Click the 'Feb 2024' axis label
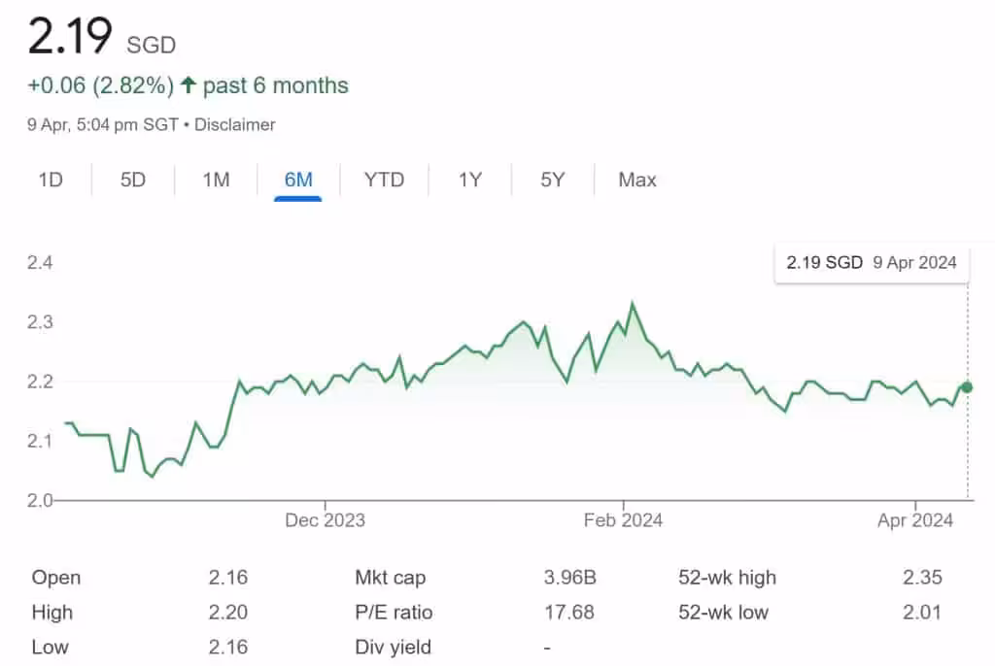995x666 pixels. pos(623,520)
